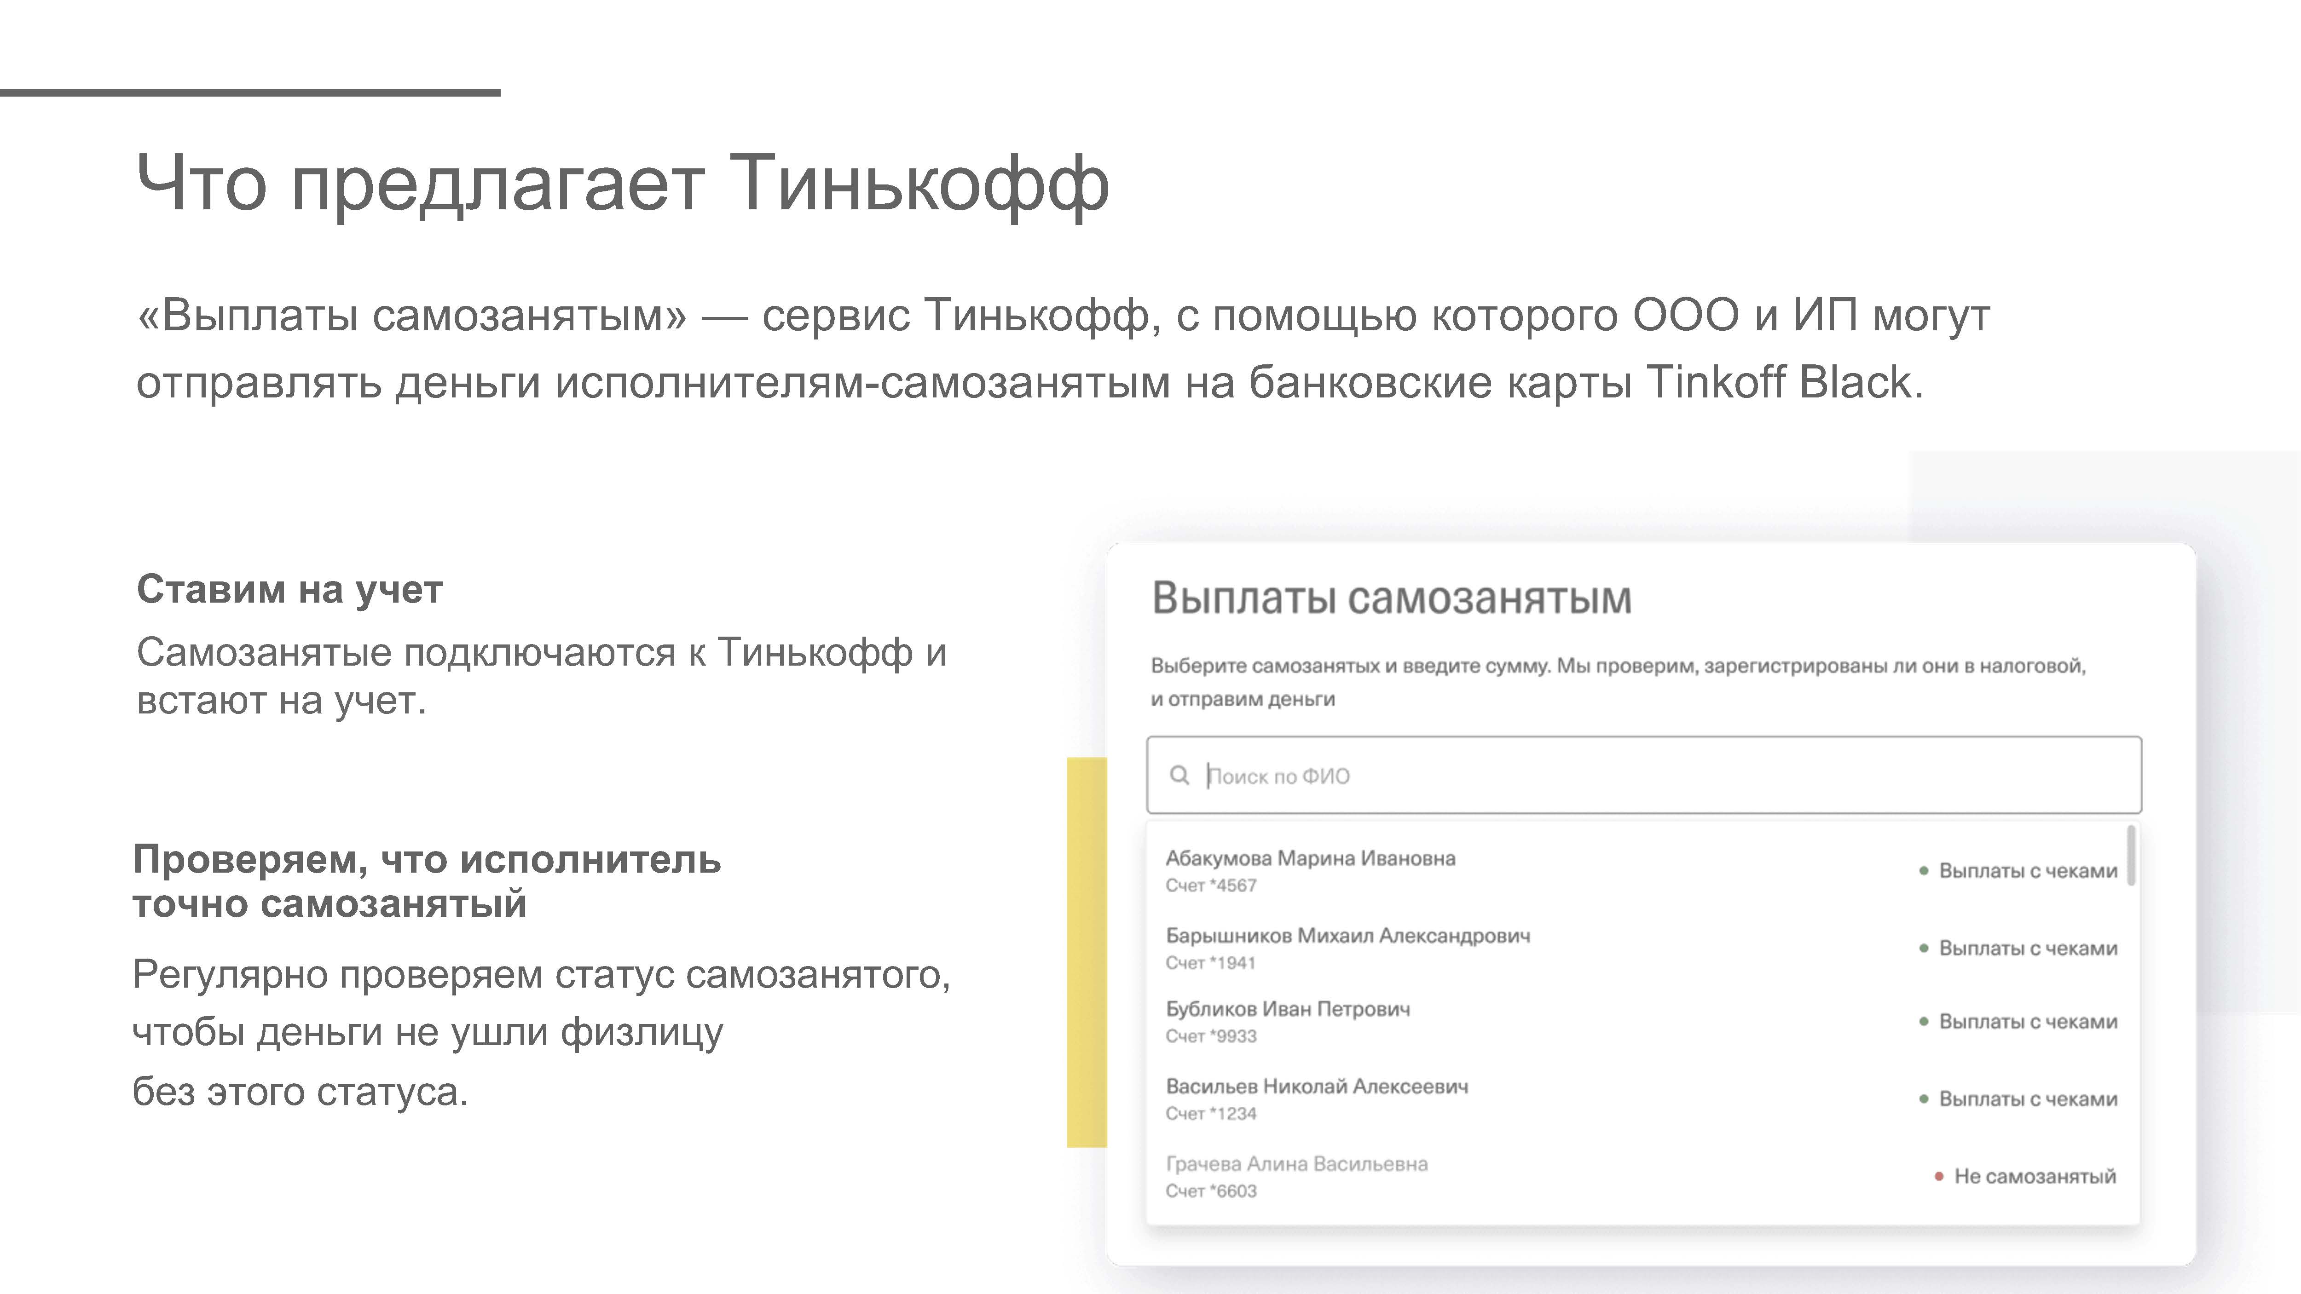The image size is (2301, 1294).
Task: Select Барышников Михаил Александрович row
Action: 1642,949
